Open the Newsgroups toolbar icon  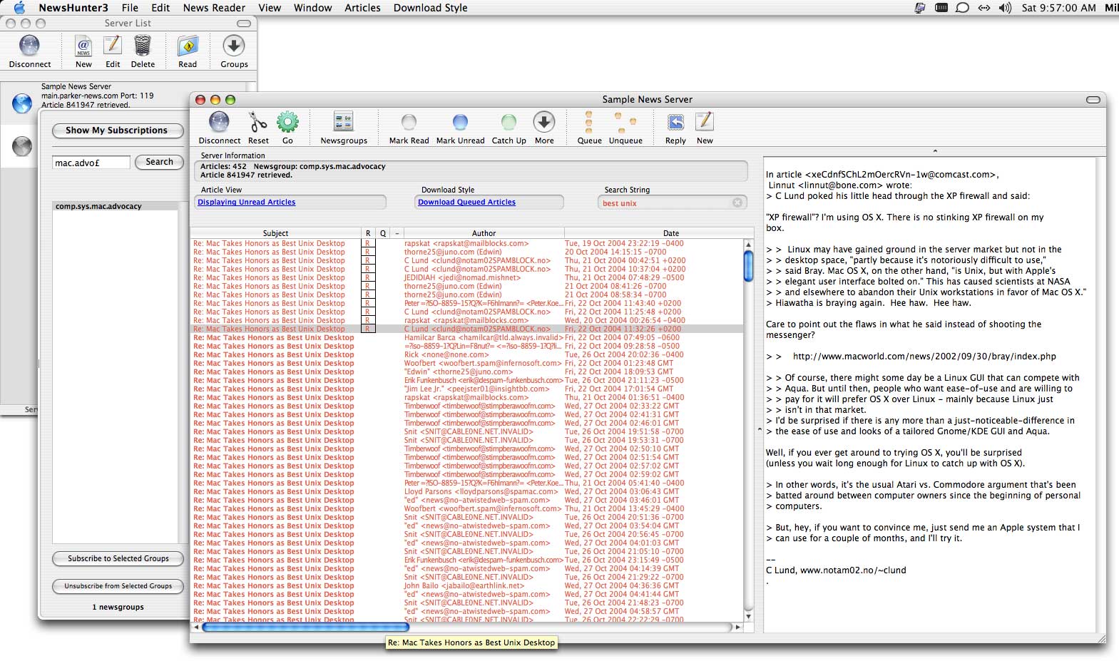coord(344,123)
